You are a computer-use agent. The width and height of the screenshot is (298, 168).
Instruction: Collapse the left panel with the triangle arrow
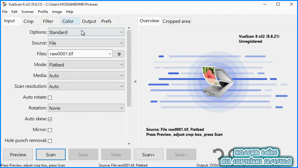pyautogui.click(x=135, y=82)
